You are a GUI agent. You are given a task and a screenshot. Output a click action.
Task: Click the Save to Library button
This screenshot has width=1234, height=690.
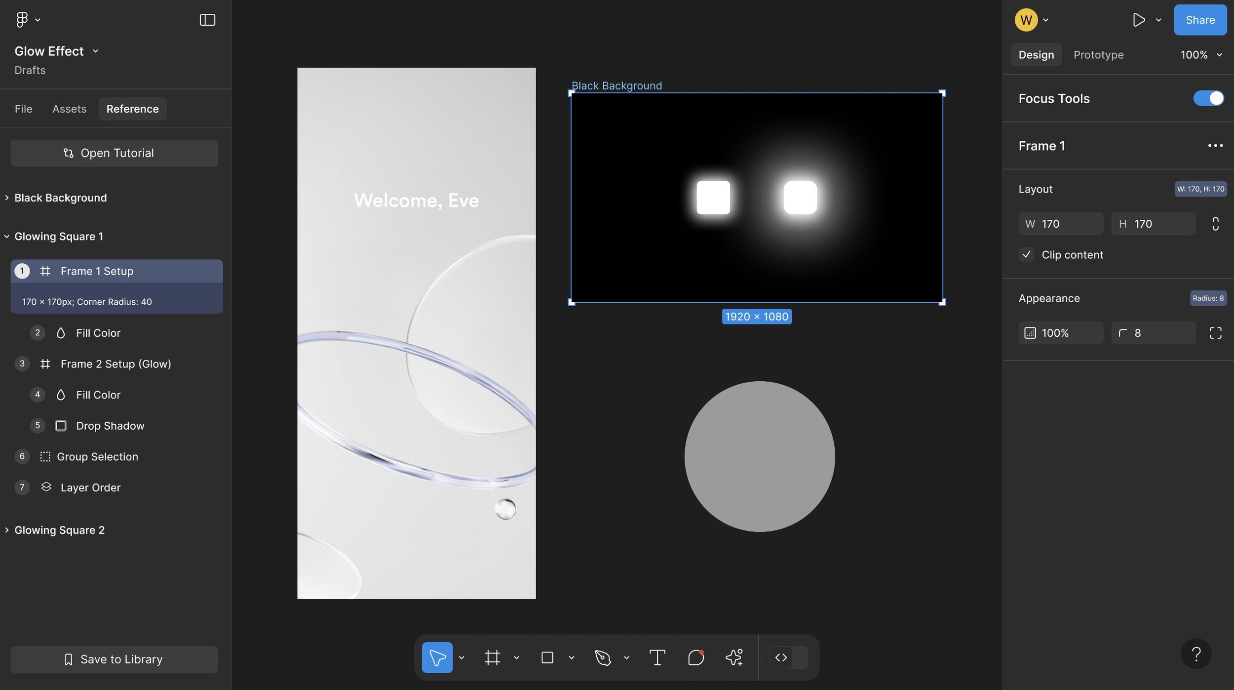(x=114, y=659)
